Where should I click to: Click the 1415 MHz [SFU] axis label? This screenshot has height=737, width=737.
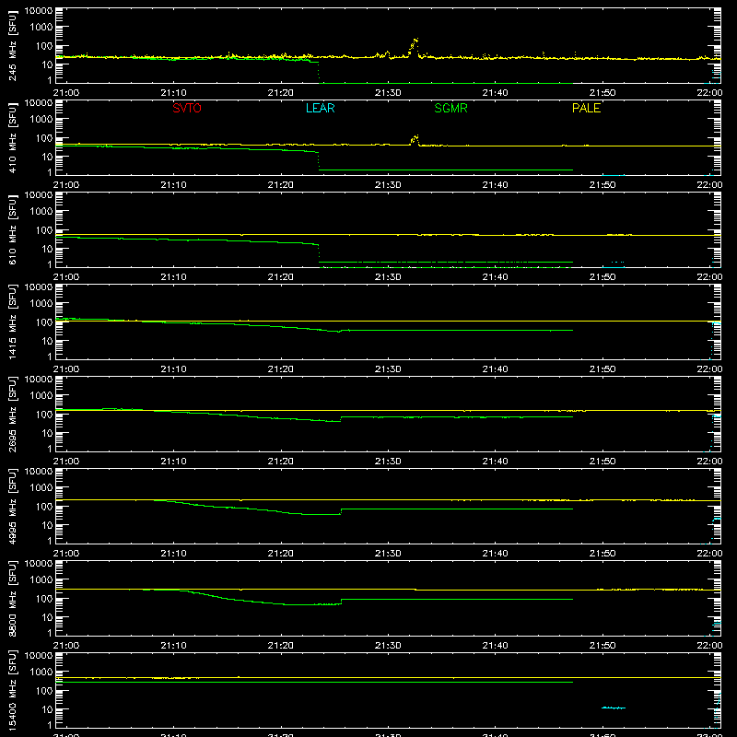(12, 322)
